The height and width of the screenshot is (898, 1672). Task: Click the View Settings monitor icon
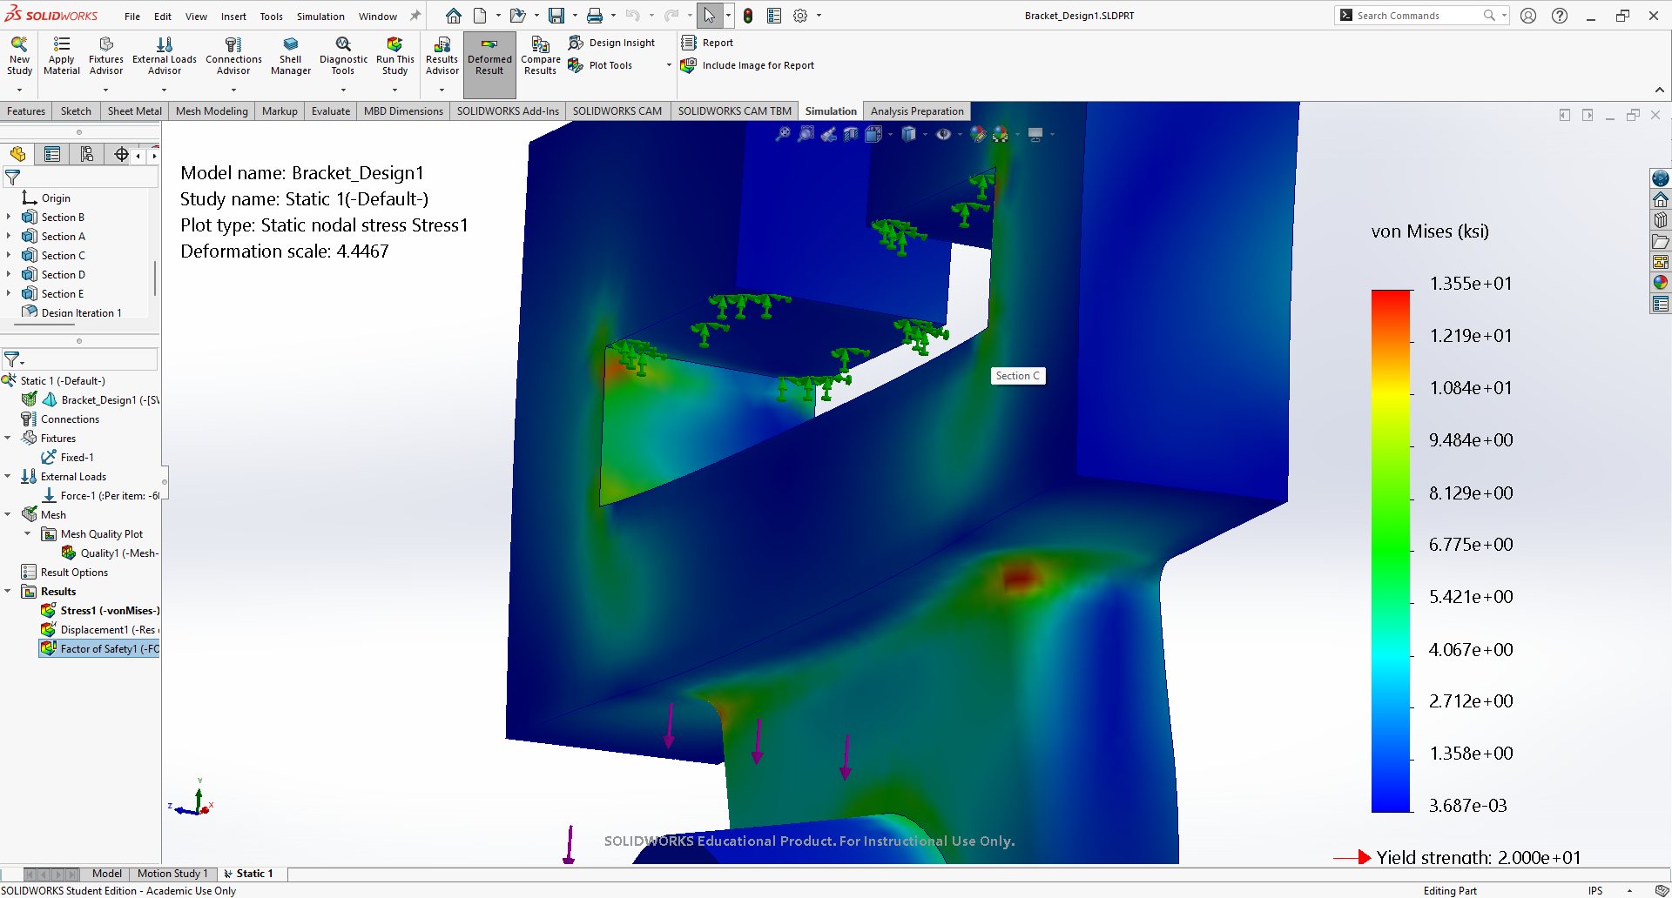pyautogui.click(x=1035, y=134)
